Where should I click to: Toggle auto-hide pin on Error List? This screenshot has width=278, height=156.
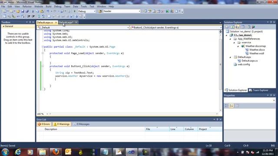point(217,120)
